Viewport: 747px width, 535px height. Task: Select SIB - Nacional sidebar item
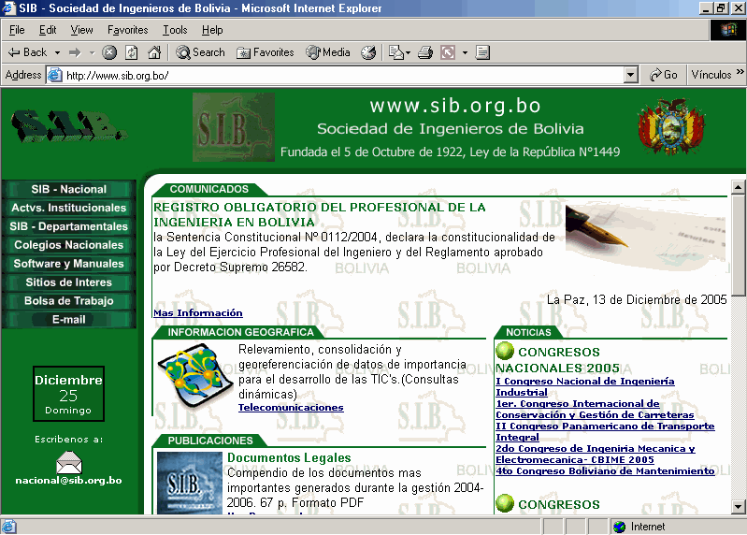coord(68,189)
